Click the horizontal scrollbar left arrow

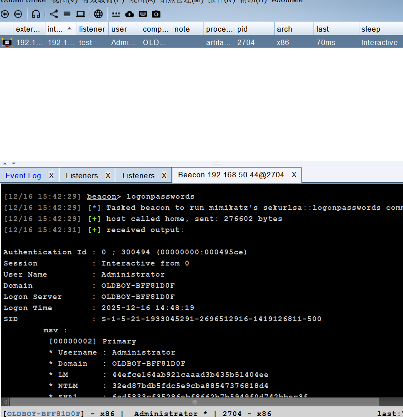6,402
